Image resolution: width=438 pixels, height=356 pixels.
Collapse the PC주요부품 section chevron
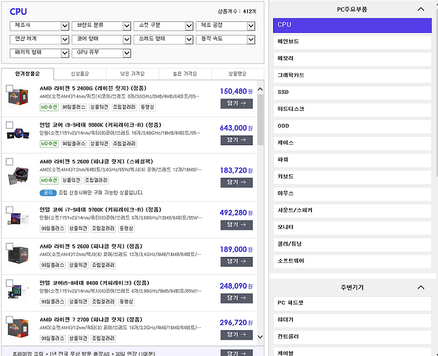(x=421, y=9)
